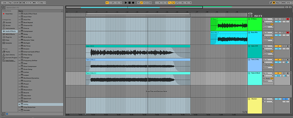Select Drums category in browser
This screenshot has width=293, height=118.
8,26
